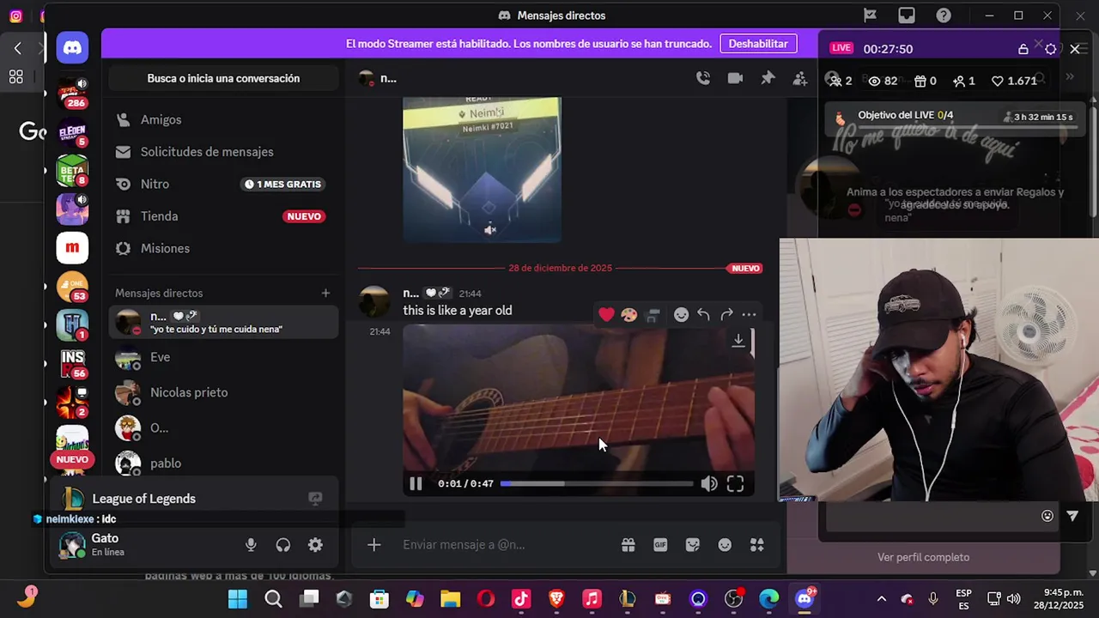The image size is (1099, 618).
Task: Start a video call in the DM header
Action: [x=735, y=78]
